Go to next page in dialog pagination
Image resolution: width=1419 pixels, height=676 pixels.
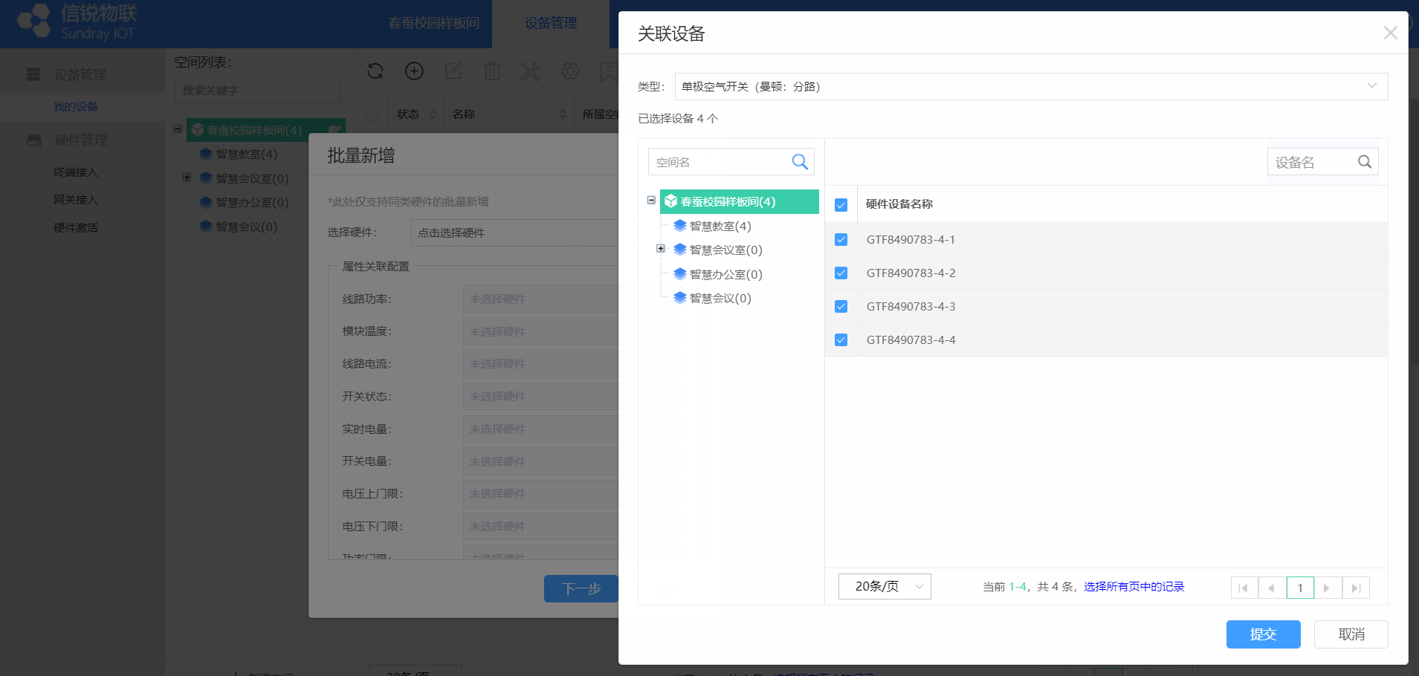coord(1328,588)
